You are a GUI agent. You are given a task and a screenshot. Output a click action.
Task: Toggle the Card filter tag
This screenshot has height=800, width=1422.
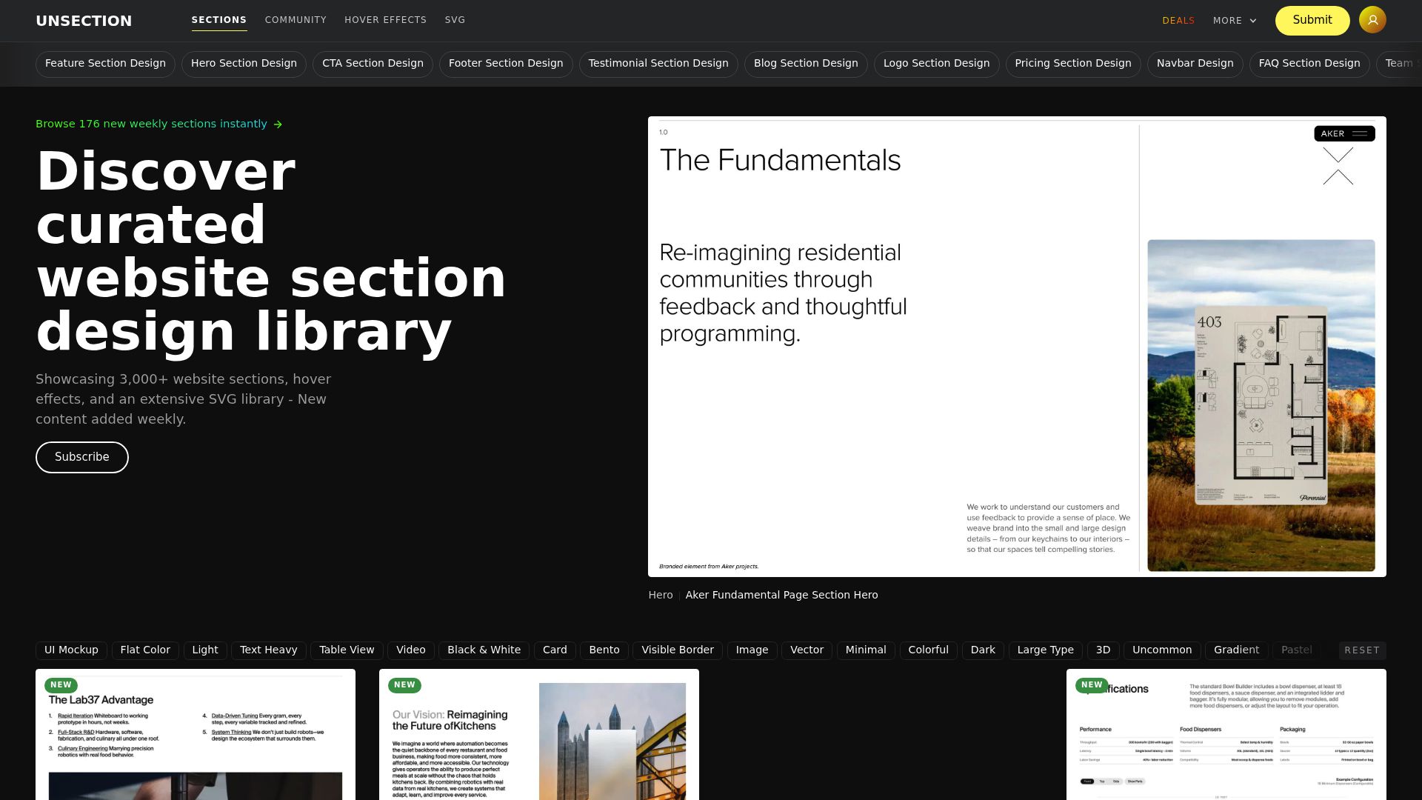click(555, 650)
